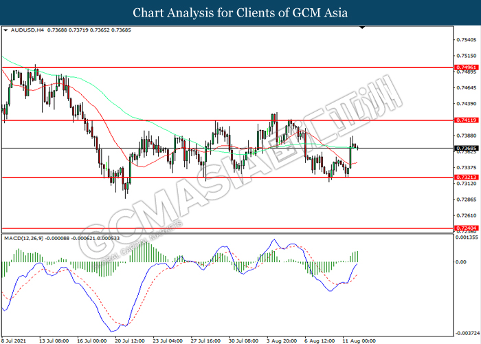This screenshot has width=481, height=344.
Task: Click the black 0.73685 current price tag
Action: [x=466, y=148]
